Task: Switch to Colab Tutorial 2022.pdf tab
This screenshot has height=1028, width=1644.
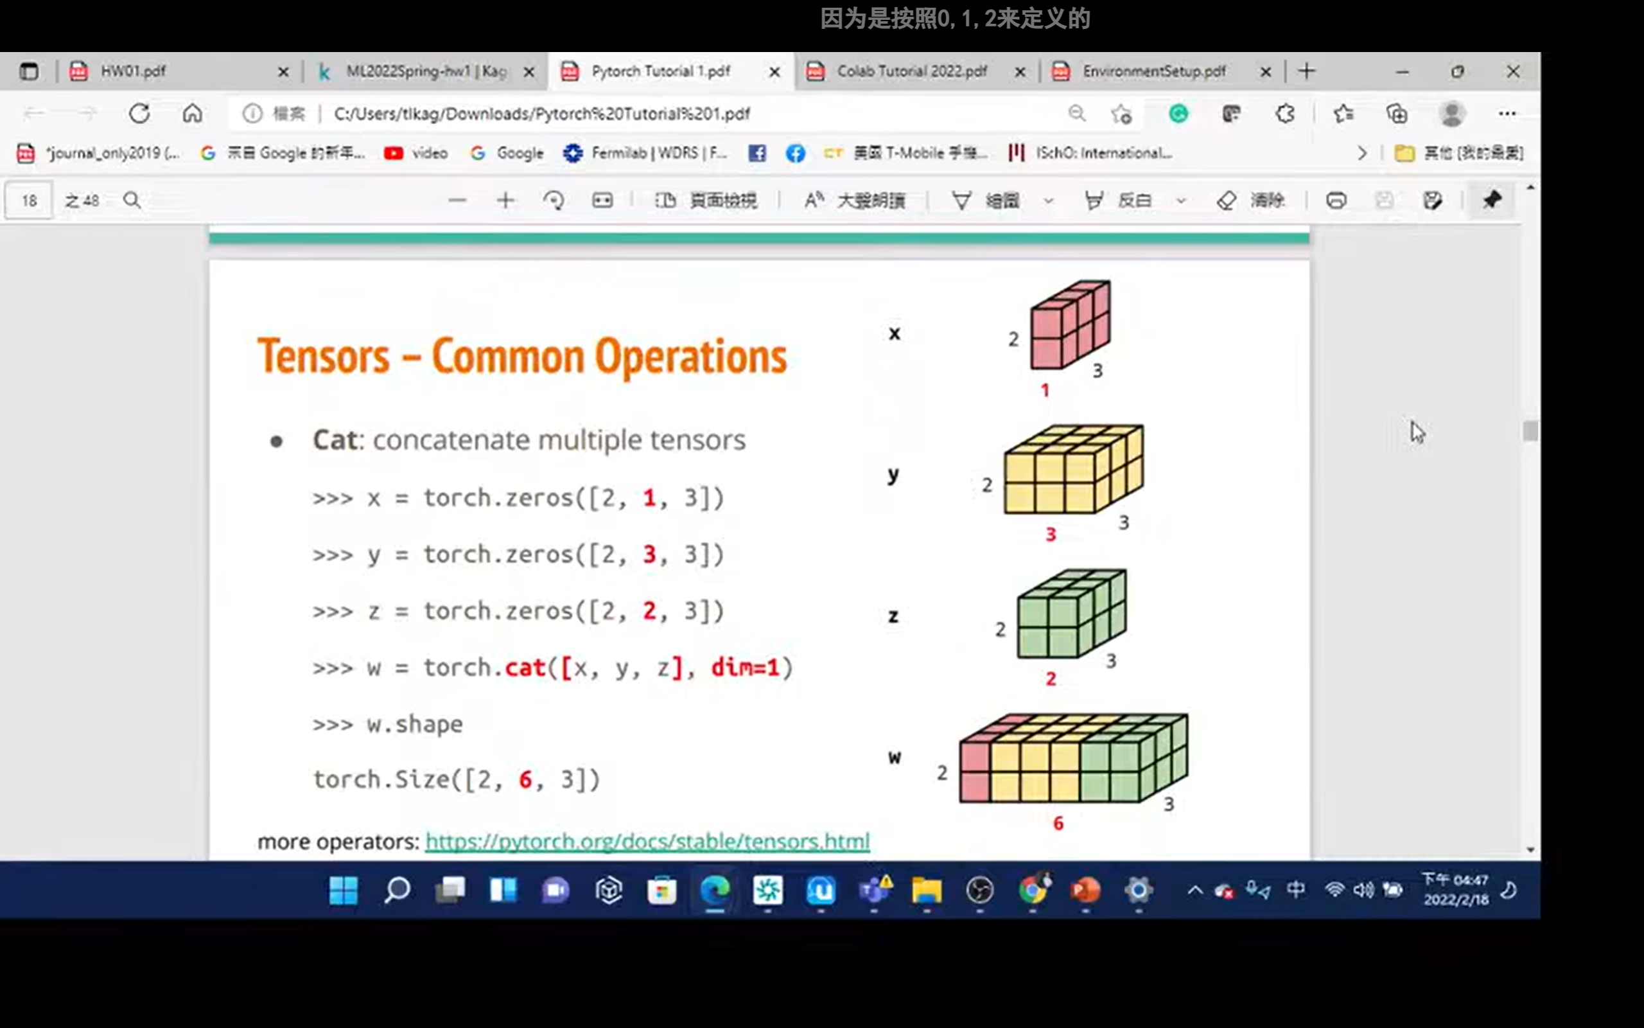Action: [911, 71]
